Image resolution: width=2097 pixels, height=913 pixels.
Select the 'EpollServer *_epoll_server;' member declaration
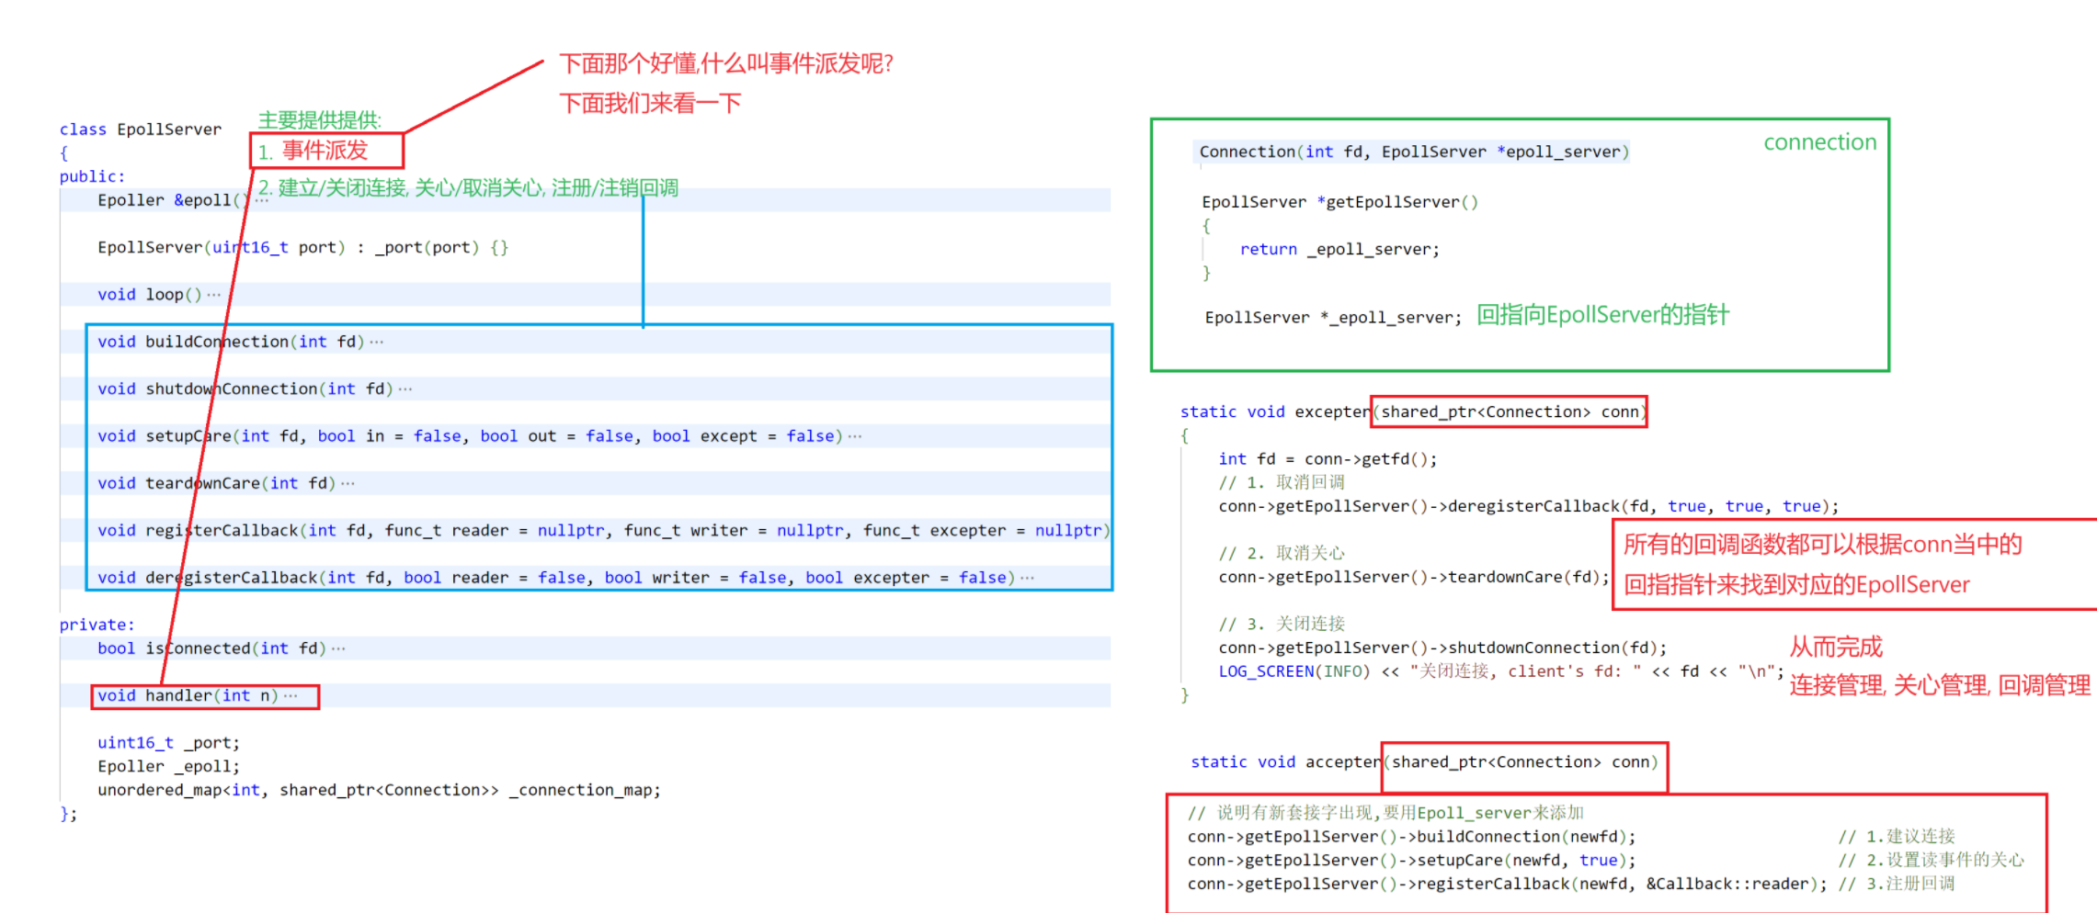pos(1333,318)
